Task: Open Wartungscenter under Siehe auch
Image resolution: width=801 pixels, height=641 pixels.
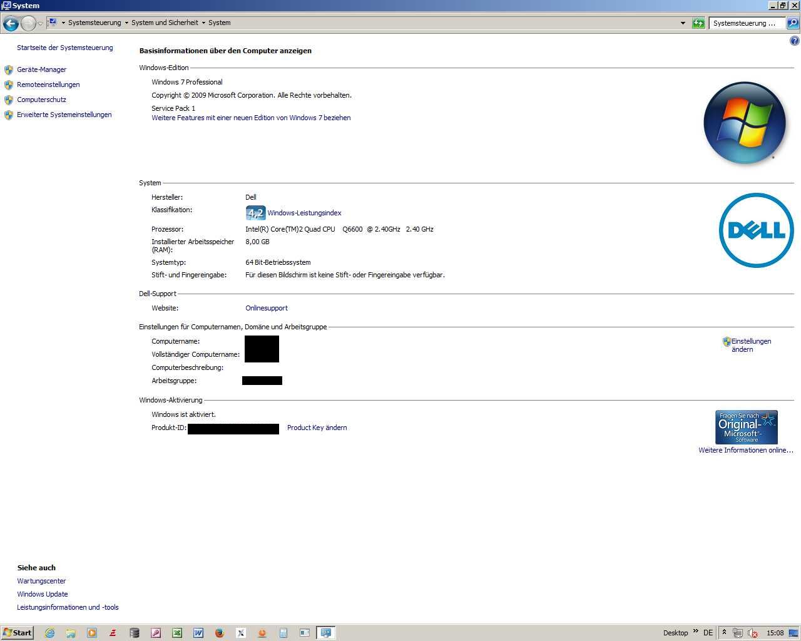Action: coord(41,581)
